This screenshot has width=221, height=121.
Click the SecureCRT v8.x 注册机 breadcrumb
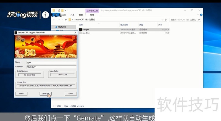click(85, 20)
